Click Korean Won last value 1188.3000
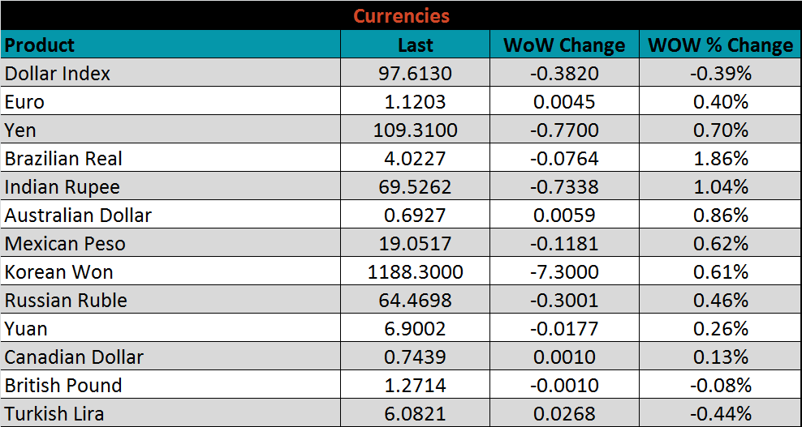Screen dimensions: 802x427 (415, 272)
